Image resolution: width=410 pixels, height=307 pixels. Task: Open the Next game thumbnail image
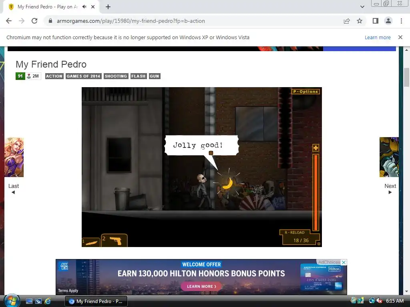coord(389,157)
